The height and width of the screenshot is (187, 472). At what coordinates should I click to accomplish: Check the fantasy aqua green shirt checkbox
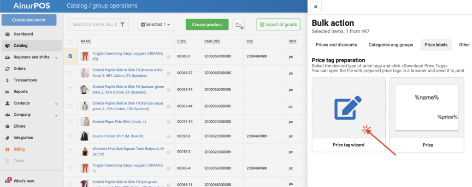(x=71, y=106)
